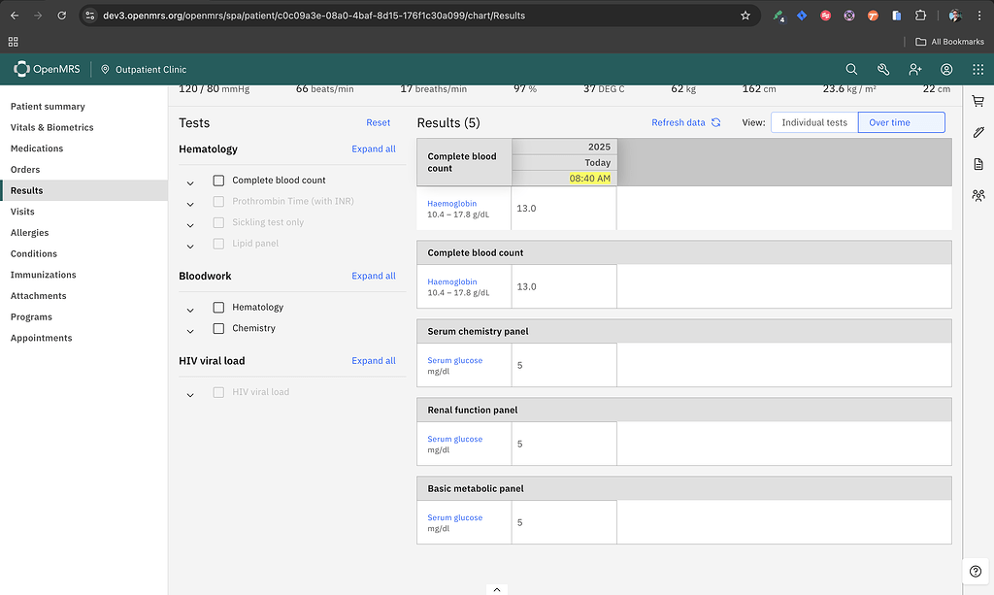Viewport: 994px width, 595px height.
Task: Open the clinical forms document icon
Action: point(977,165)
